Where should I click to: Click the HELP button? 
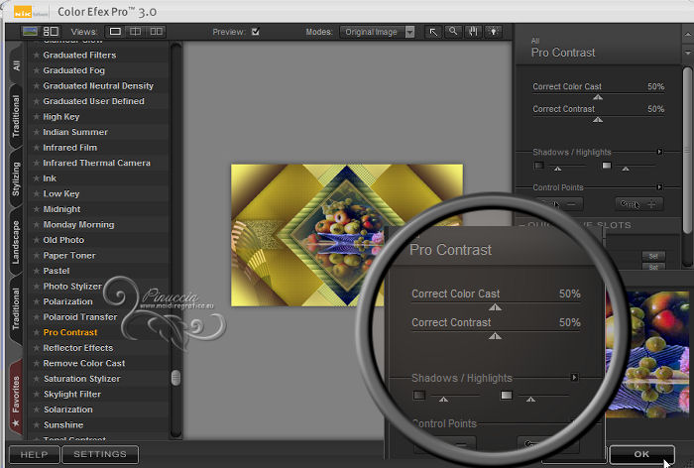(34, 455)
